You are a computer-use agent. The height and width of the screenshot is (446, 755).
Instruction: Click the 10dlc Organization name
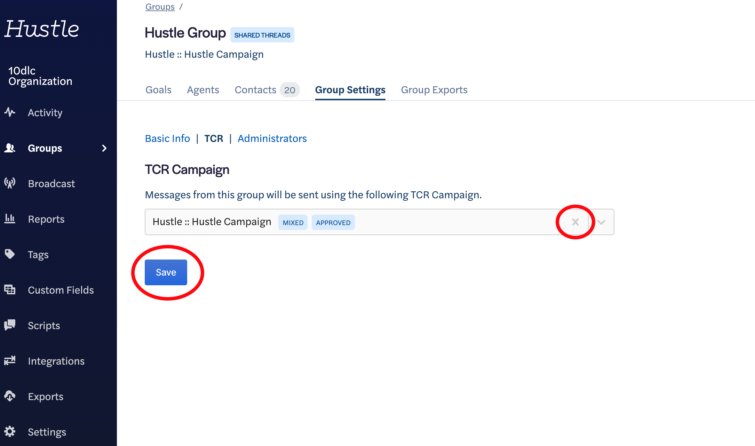tap(40, 76)
